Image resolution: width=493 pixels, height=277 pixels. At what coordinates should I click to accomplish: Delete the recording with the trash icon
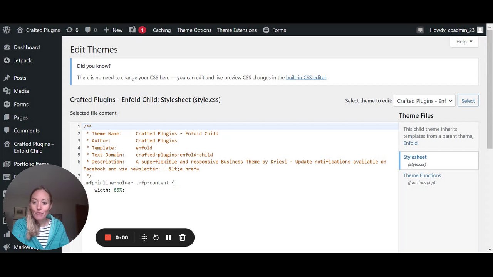pos(183,237)
